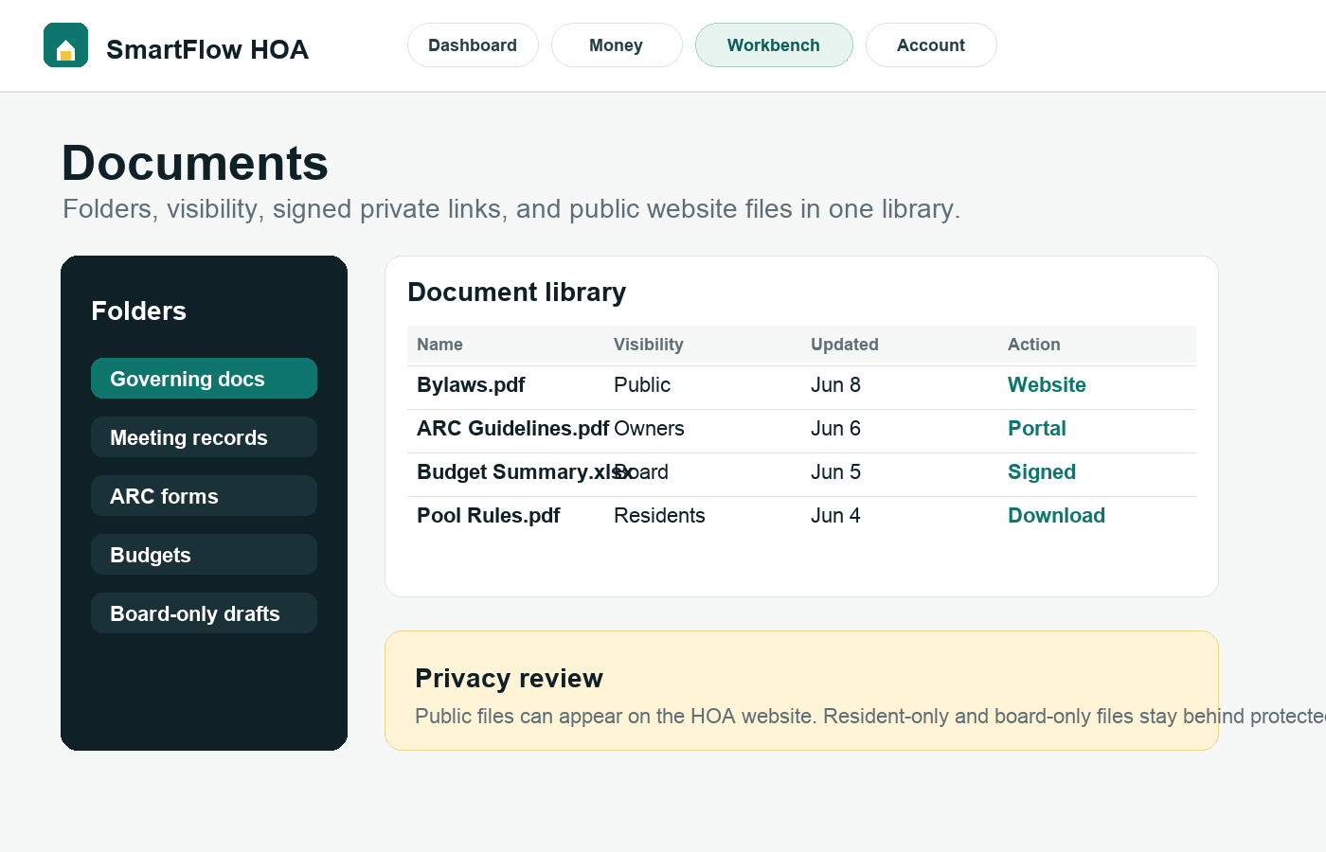This screenshot has height=852, width=1326.
Task: Open the Meeting records folder
Action: [x=204, y=437]
